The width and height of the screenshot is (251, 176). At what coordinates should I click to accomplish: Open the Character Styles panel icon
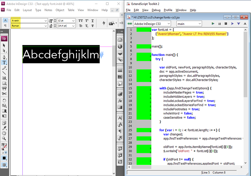[120, 125]
